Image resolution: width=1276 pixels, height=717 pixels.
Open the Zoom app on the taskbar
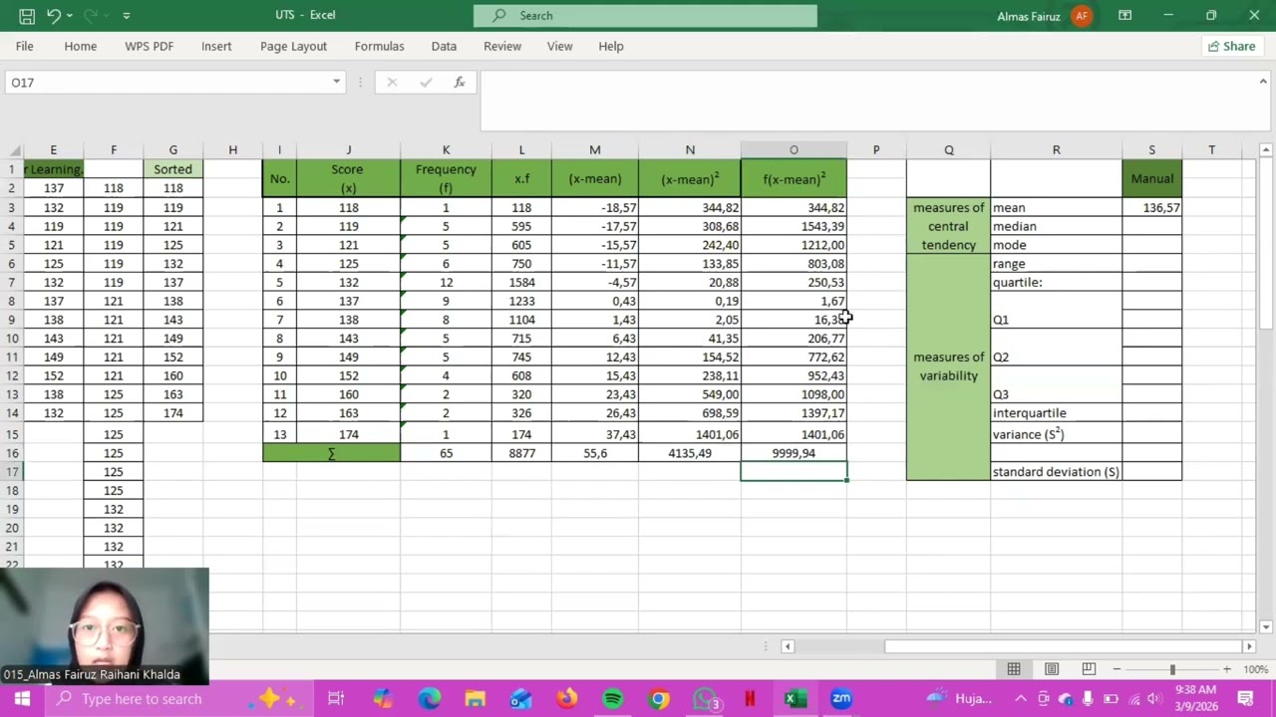pyautogui.click(x=841, y=699)
